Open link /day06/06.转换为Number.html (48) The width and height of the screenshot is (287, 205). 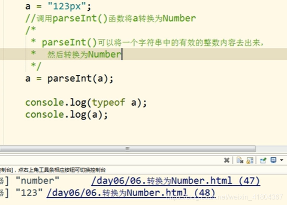click(131, 193)
